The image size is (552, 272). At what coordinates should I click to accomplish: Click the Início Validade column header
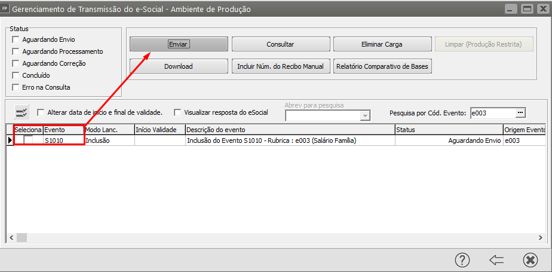[160, 130]
